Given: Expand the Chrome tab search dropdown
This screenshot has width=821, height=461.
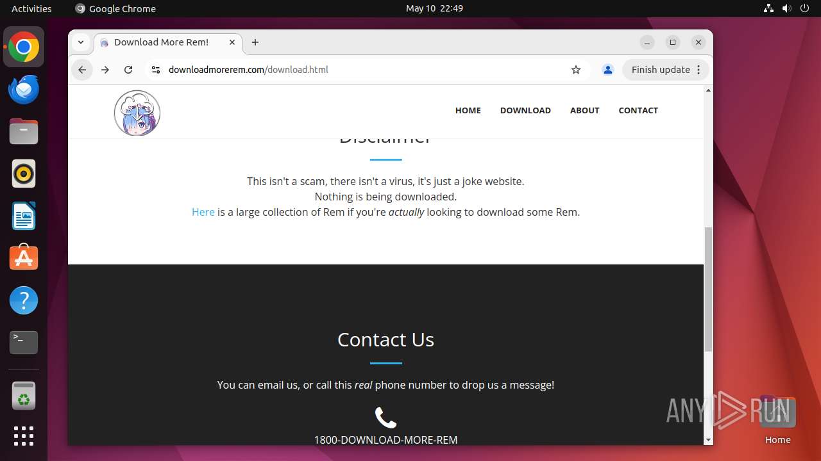Looking at the screenshot, I should pyautogui.click(x=81, y=42).
